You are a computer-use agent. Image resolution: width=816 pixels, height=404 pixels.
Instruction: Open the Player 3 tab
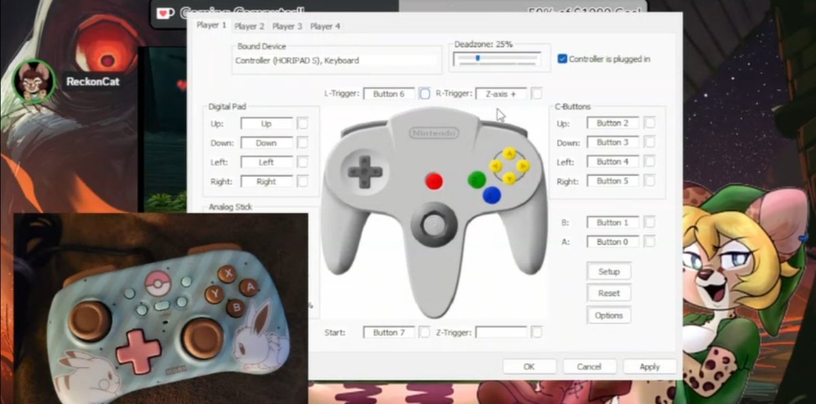click(x=287, y=27)
